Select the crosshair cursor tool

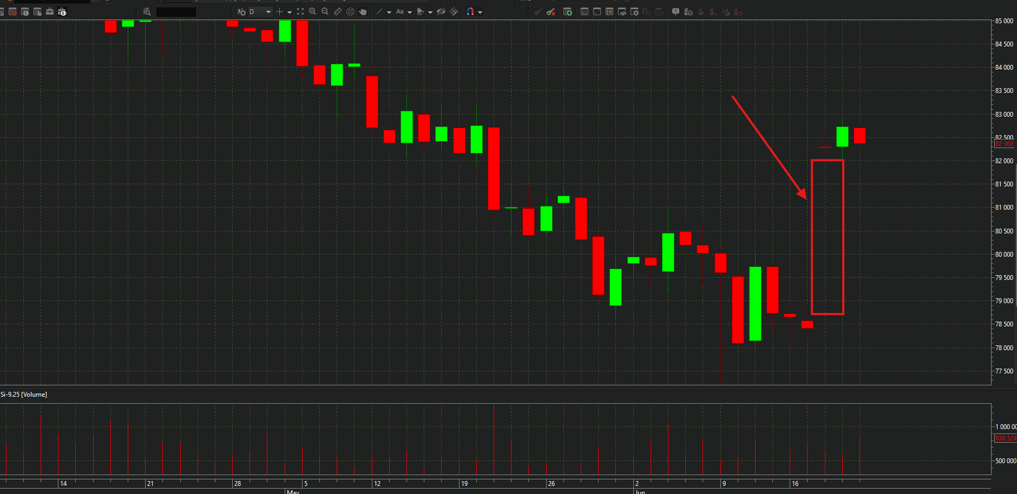point(280,12)
